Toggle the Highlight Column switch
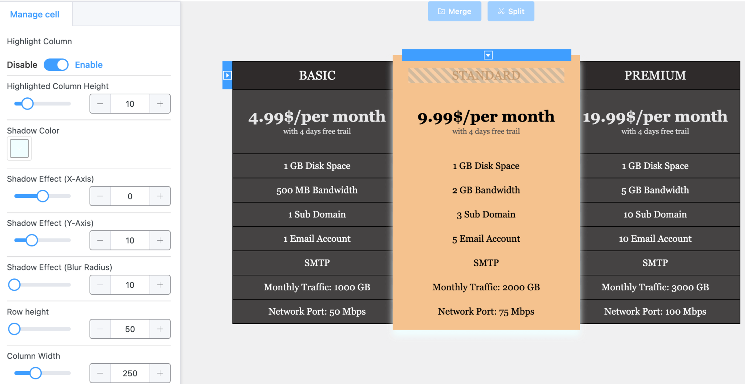 pyautogui.click(x=56, y=65)
